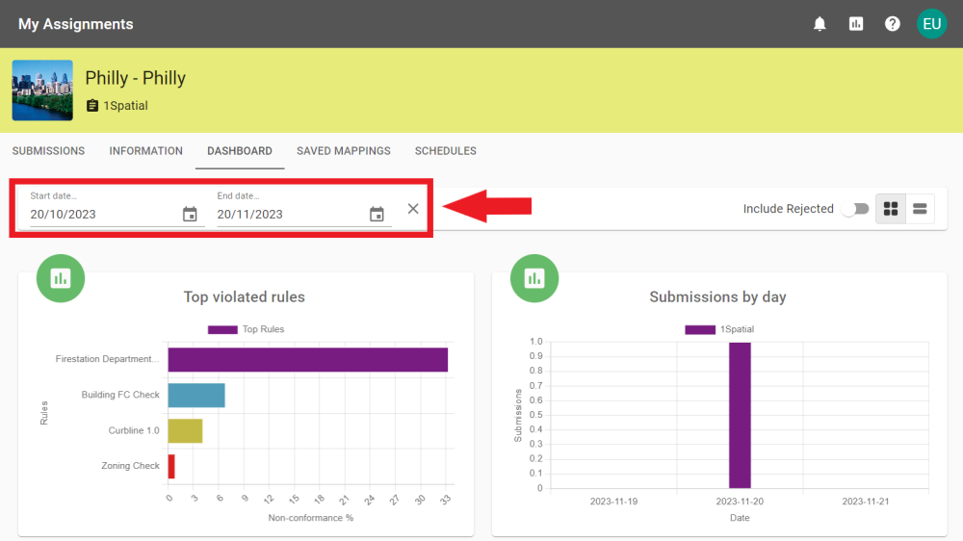This screenshot has height=541, width=963.
Task: Switch to list view layout
Action: 920,209
